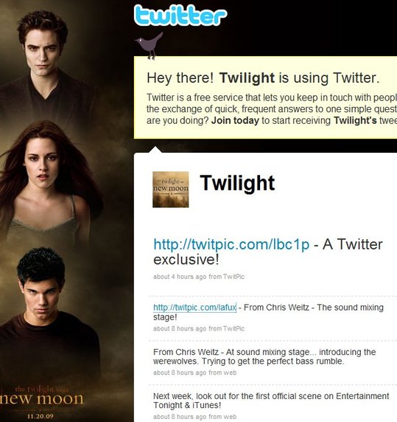Click the Twitter logo at top
This screenshot has height=422, width=397.
tap(180, 15)
